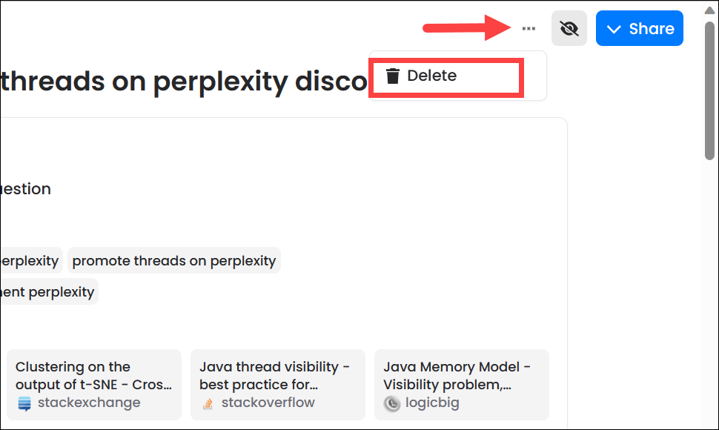Image resolution: width=719 pixels, height=430 pixels.
Task: Click the logicbig source name label
Action: tap(432, 403)
